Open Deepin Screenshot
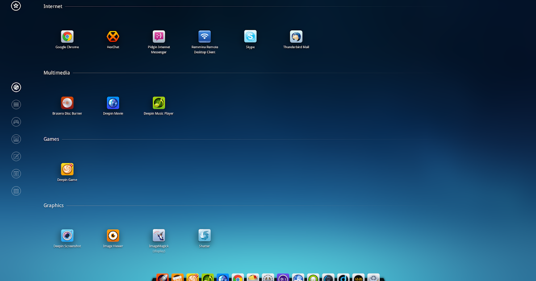The image size is (536, 281). tap(67, 236)
